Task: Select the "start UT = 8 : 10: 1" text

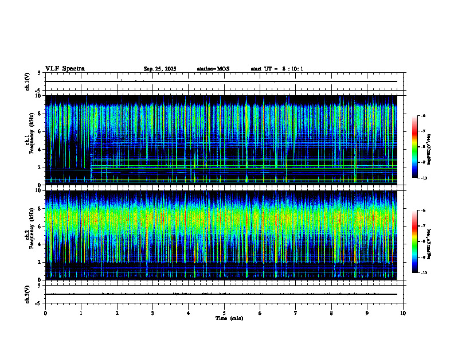Action: 277,69
